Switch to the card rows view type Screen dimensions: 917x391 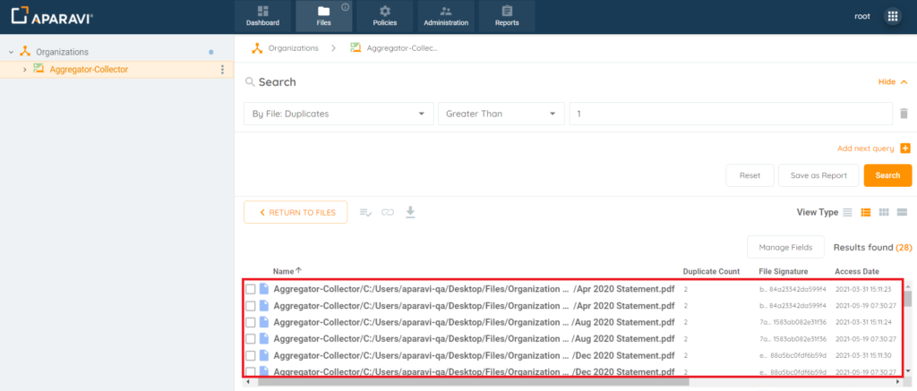[902, 212]
